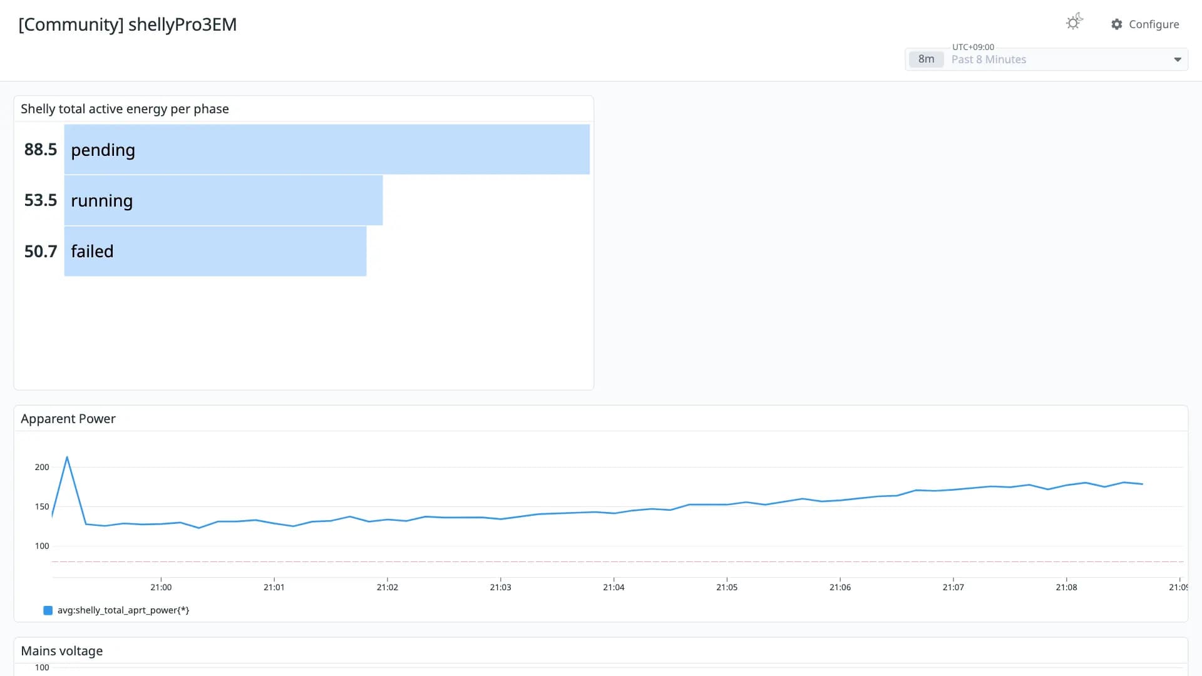Screen dimensions: 1202x676
Task: Click the dashboard title [Community] shellyPro3EM
Action: [128, 24]
